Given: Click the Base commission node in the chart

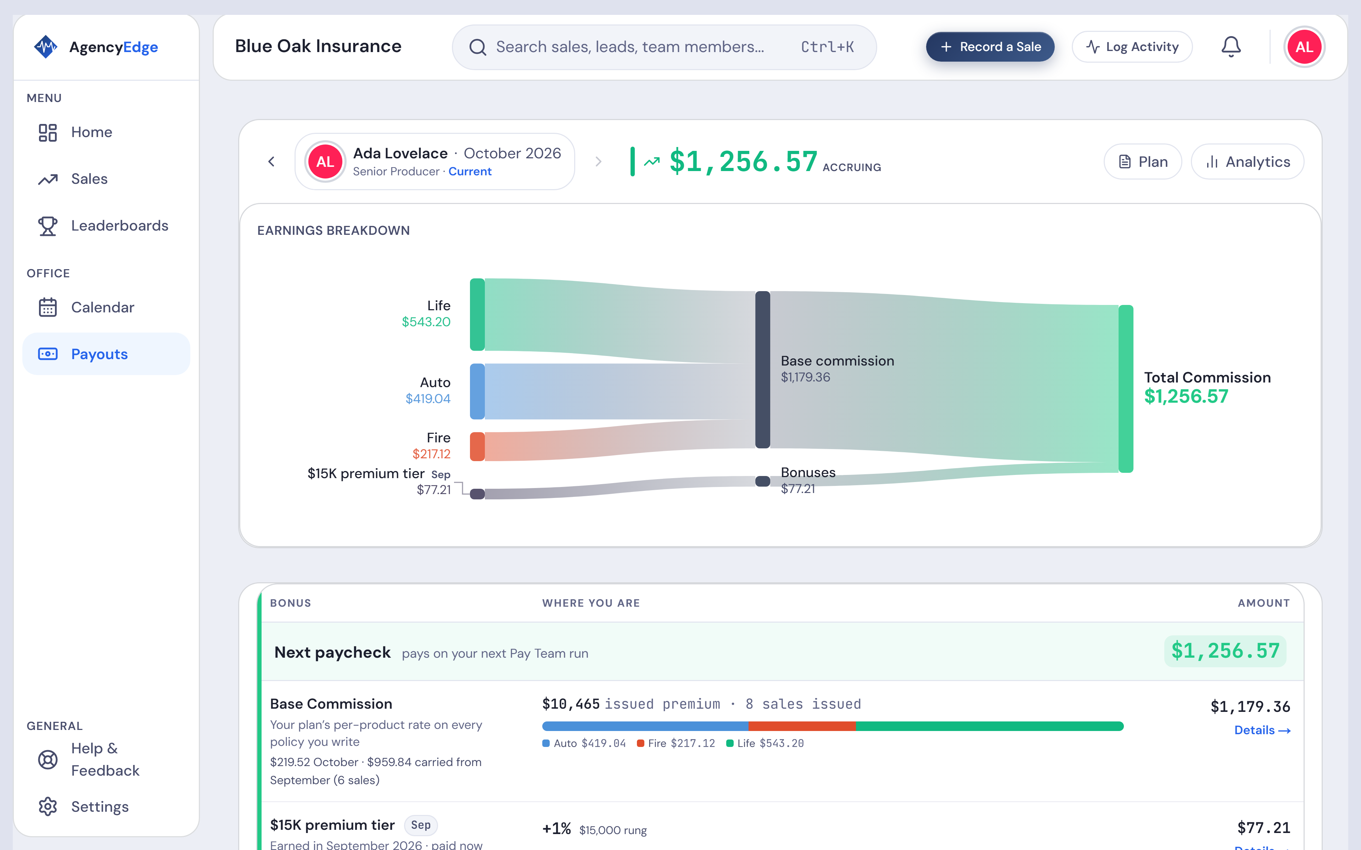Looking at the screenshot, I should coord(762,369).
